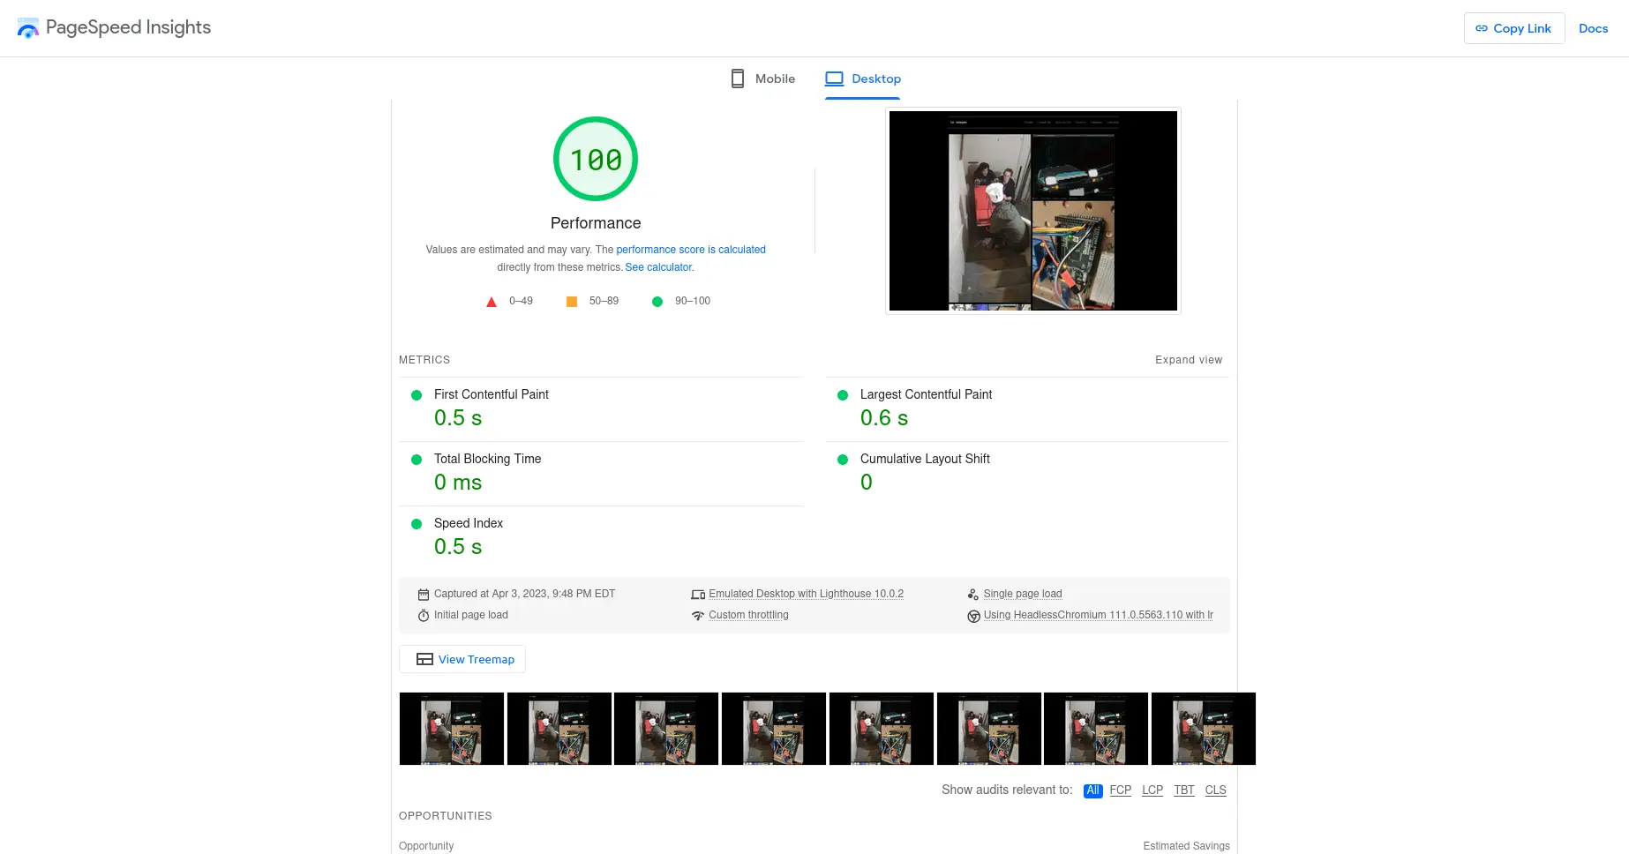Click the Opportunity column header
Image resolution: width=1629 pixels, height=854 pixels.
426,846
